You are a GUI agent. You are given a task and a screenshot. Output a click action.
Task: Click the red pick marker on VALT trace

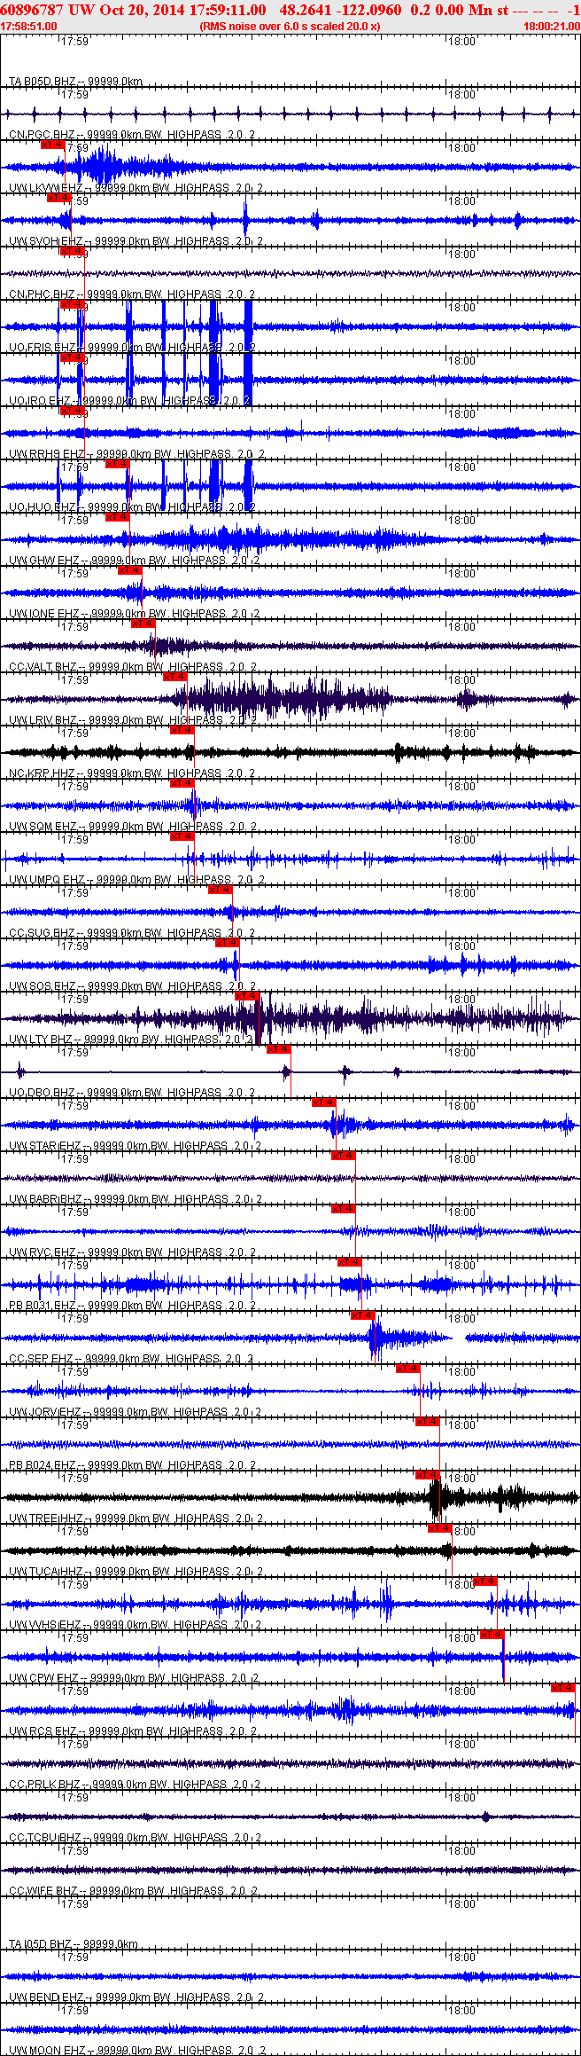click(x=143, y=624)
